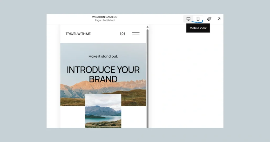This screenshot has height=142, width=270.
Task: Click the VACATION CATALOG page title
Action: (x=105, y=17)
